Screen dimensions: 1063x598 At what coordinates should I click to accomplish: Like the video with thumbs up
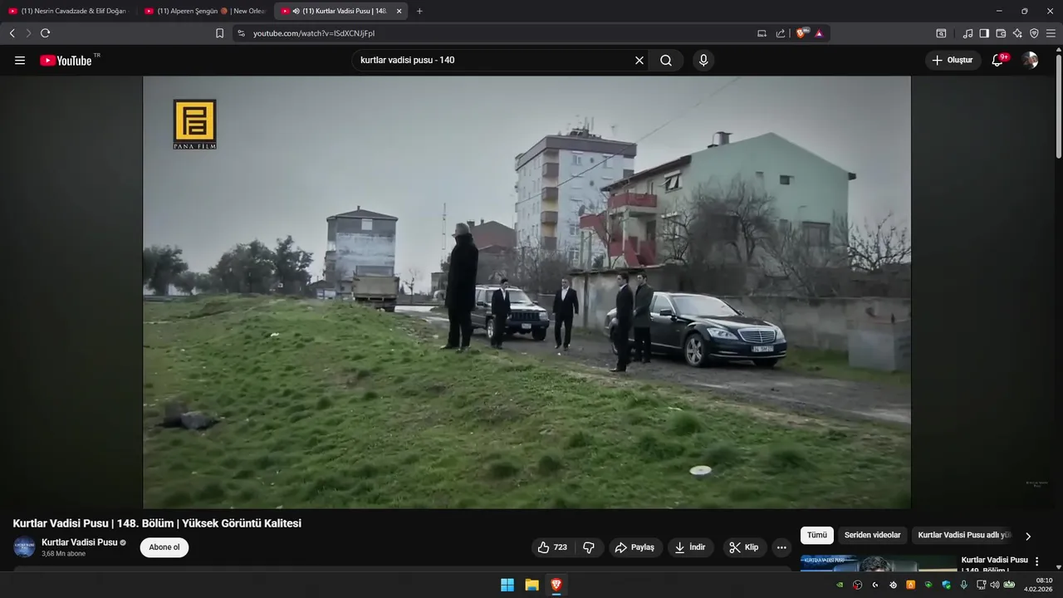552,547
